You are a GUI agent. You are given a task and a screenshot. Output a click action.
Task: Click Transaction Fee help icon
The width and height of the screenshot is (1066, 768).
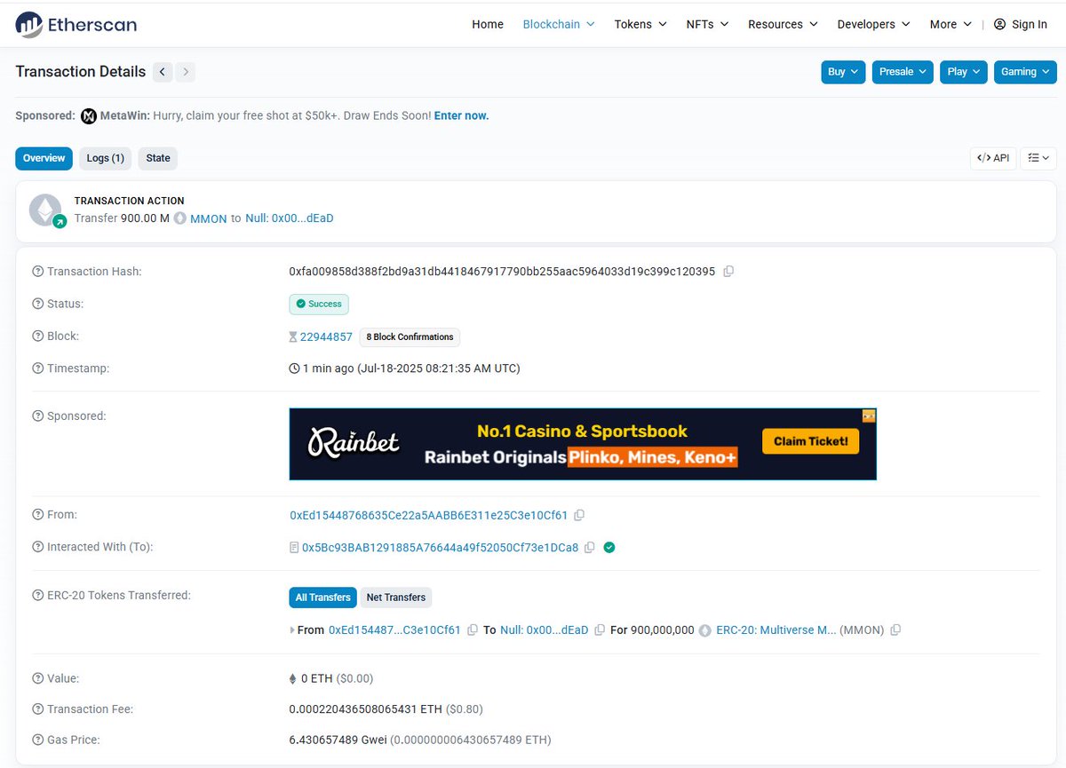pos(37,709)
